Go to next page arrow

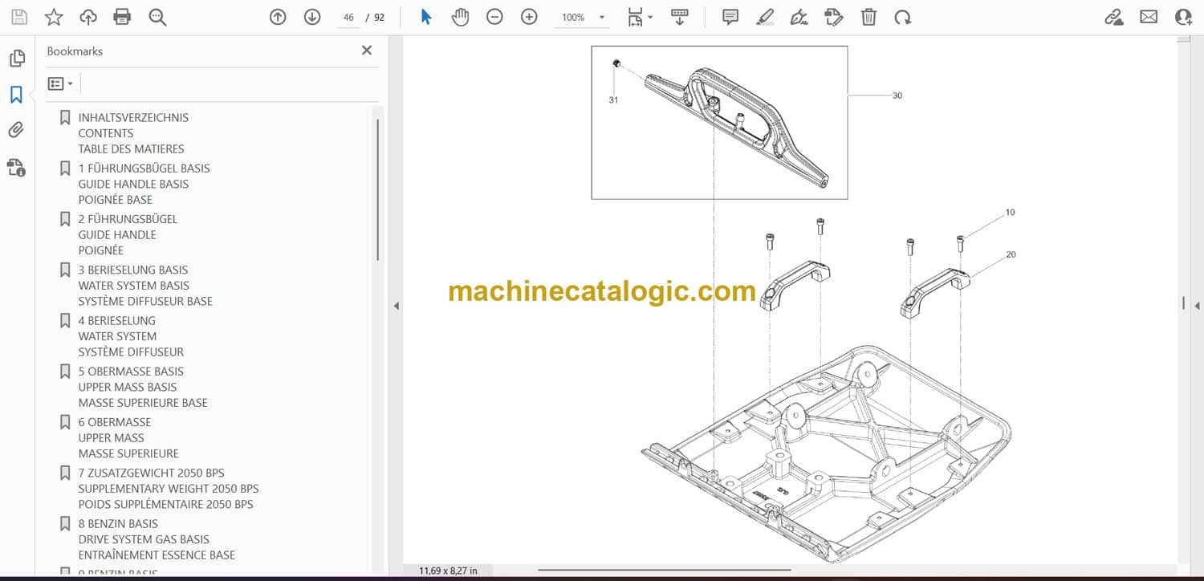point(312,17)
